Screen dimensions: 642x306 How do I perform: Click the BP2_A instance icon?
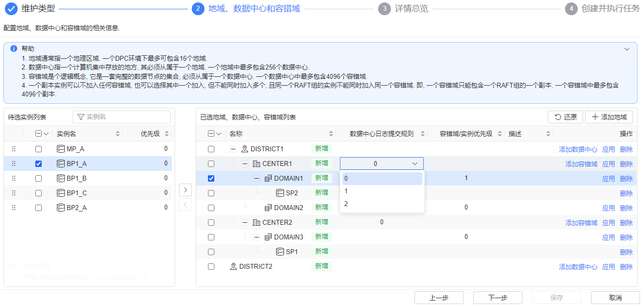pyautogui.click(x=61, y=208)
